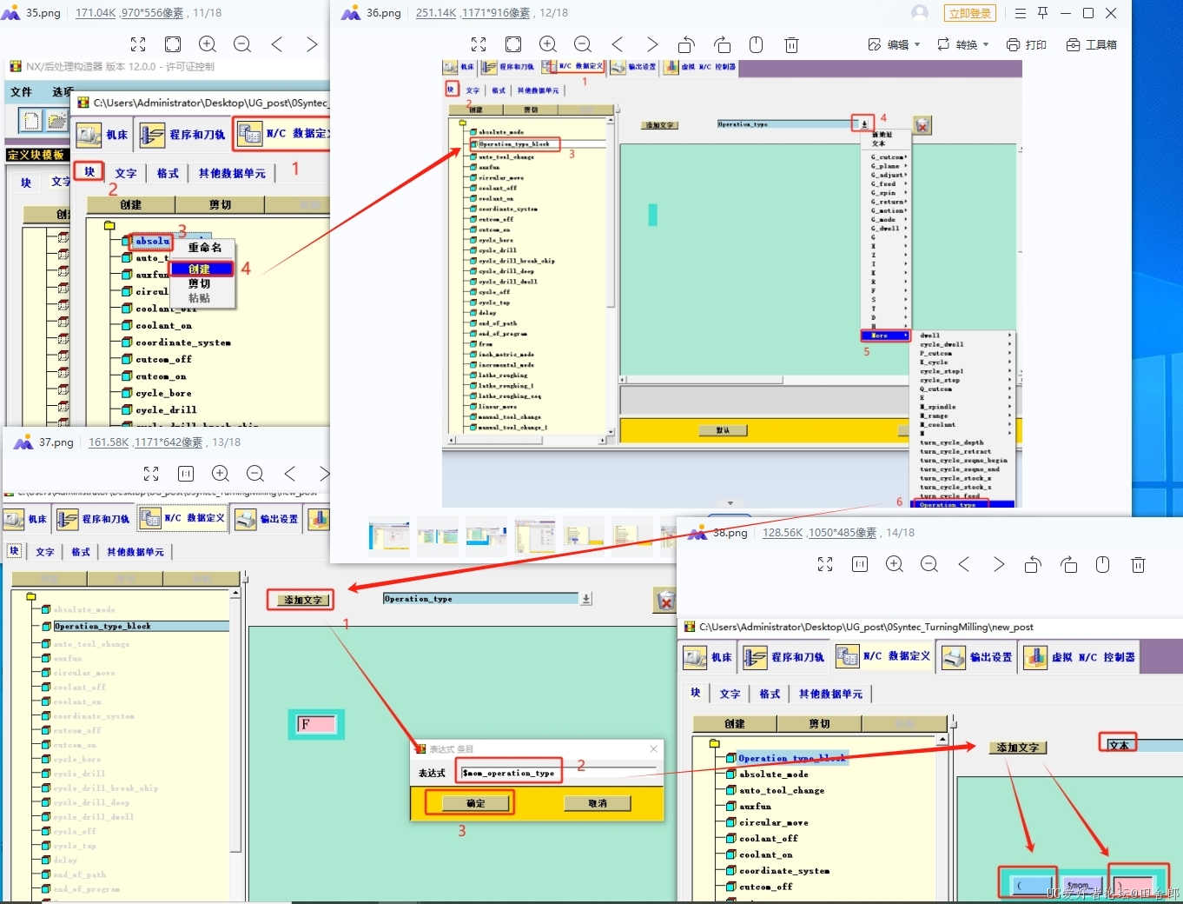Rotate 38.png clockwise
This screenshot has height=904, width=1183.
(x=1068, y=565)
